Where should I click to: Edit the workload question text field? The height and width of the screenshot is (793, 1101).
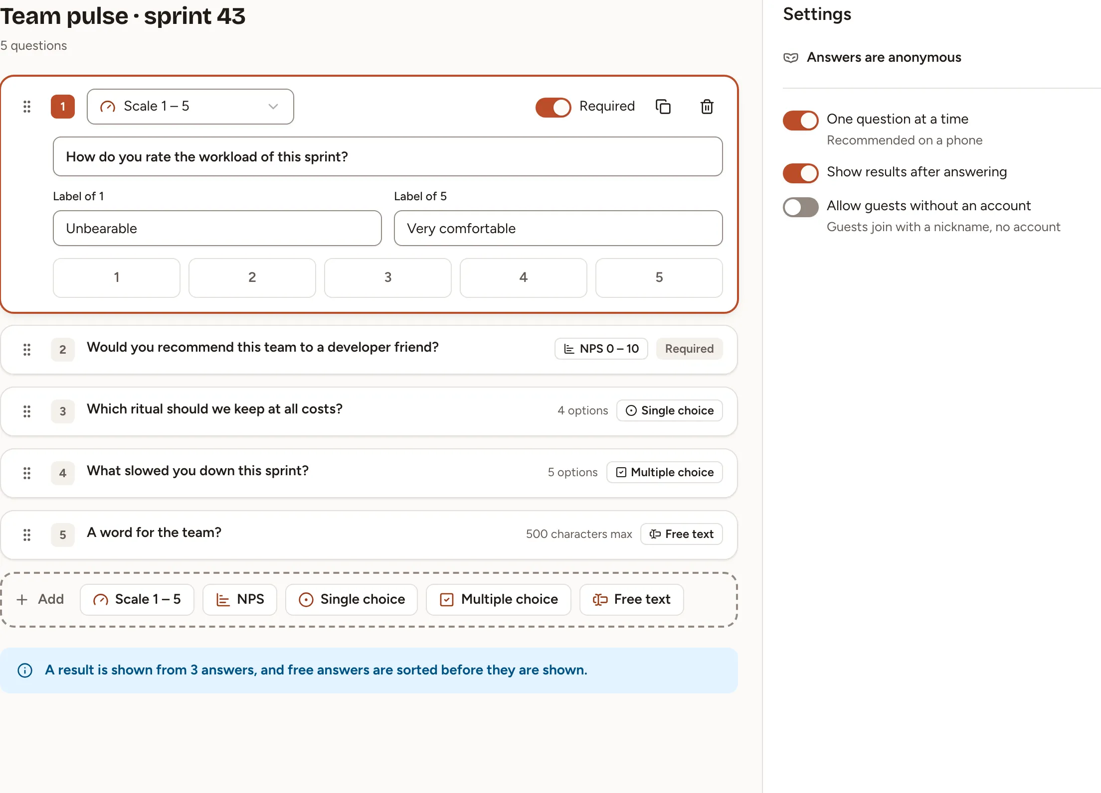[x=388, y=156]
